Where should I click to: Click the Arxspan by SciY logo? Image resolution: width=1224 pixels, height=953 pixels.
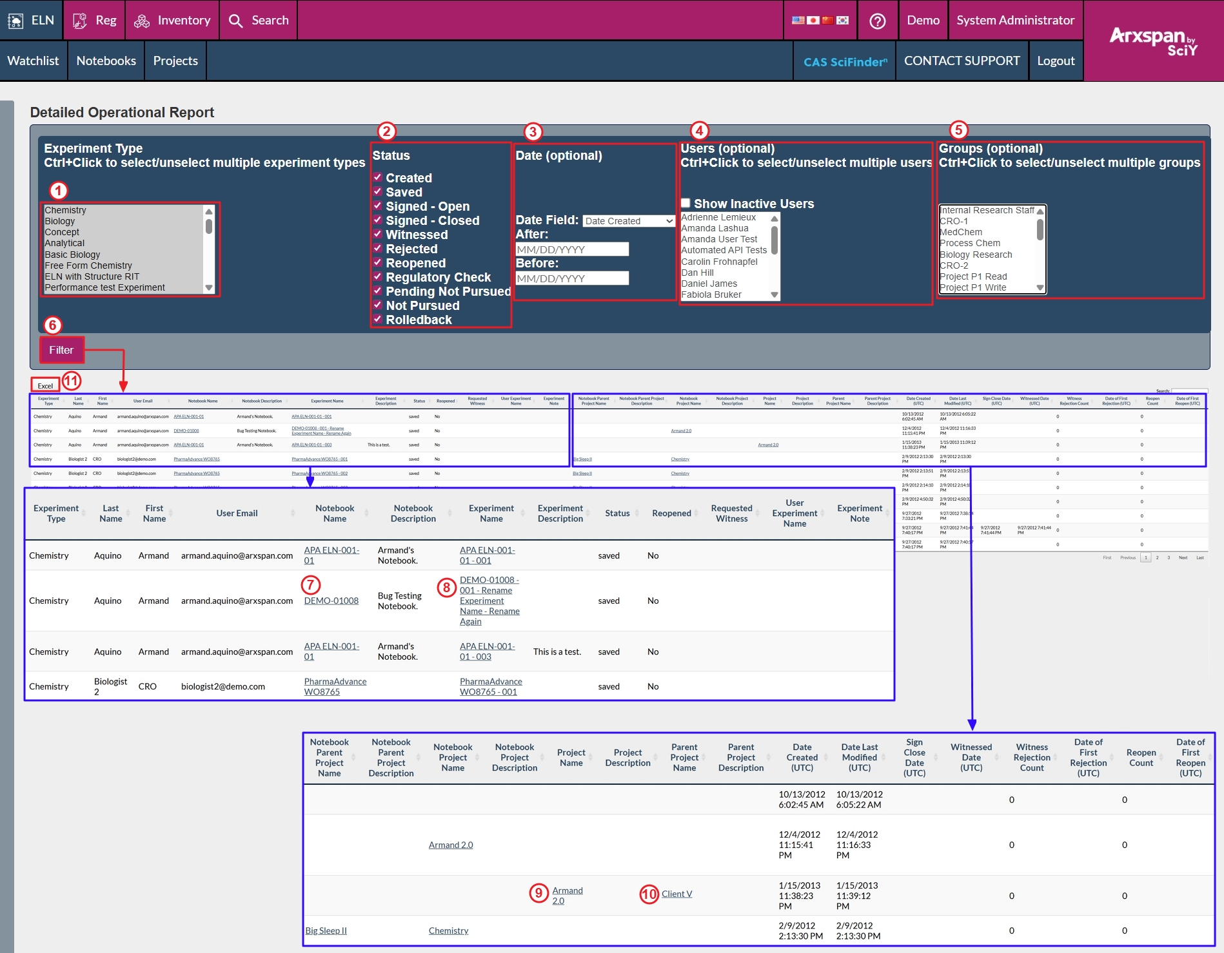(x=1153, y=41)
